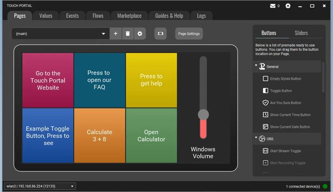Open page gear settings next to trash icon

point(140,34)
